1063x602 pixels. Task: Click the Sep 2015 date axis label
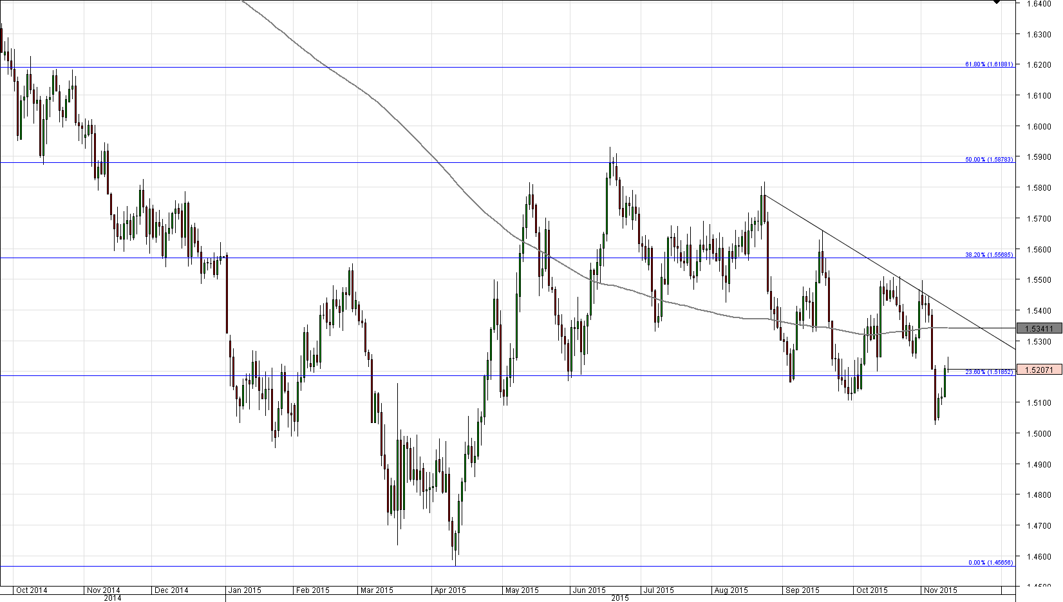pos(803,590)
